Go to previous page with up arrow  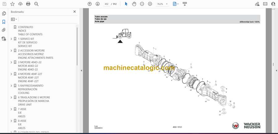point(90,4)
